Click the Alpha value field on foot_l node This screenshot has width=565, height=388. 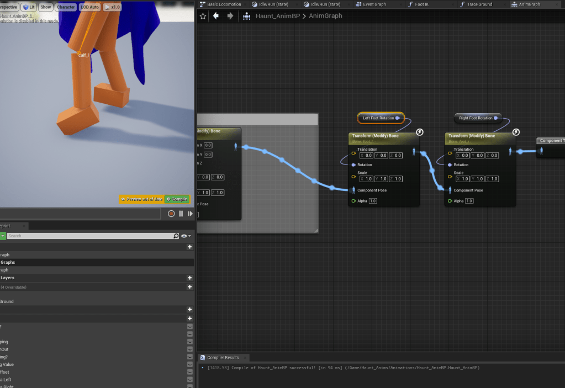click(x=373, y=201)
